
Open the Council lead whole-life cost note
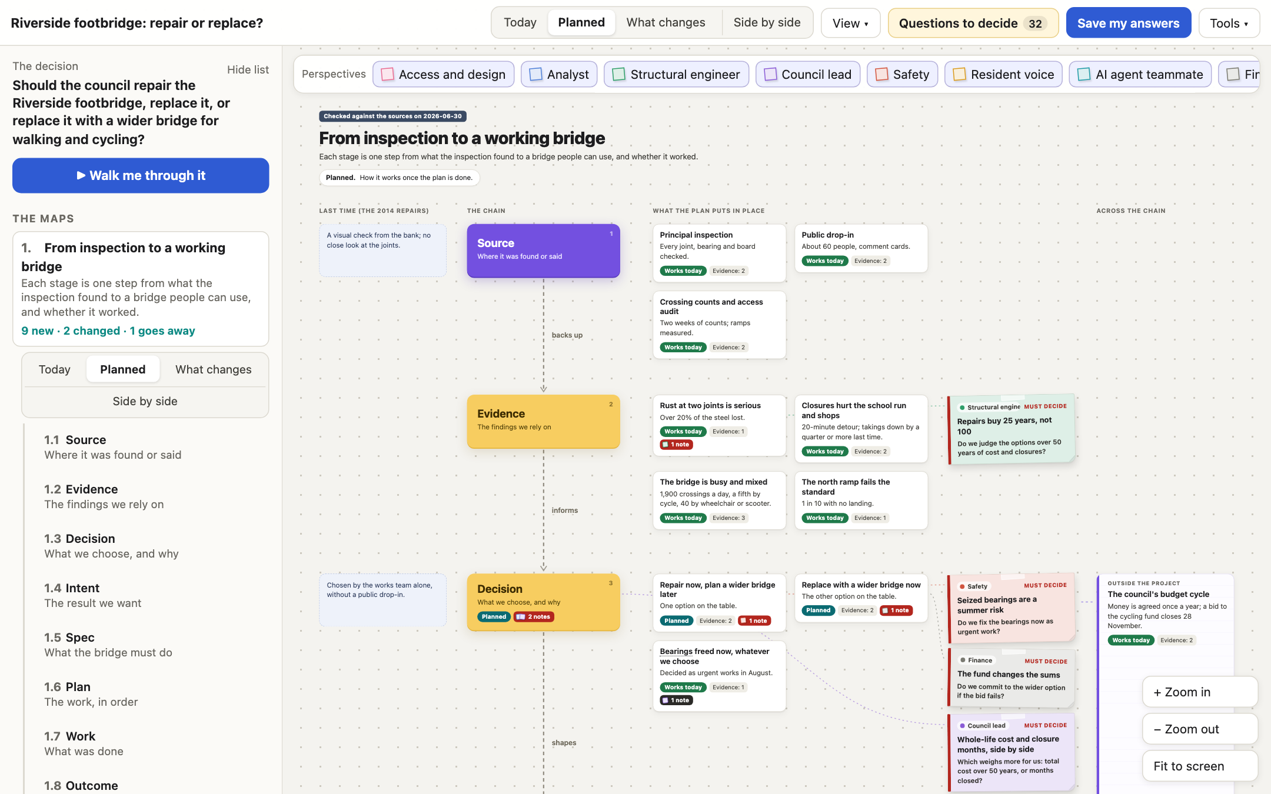(1012, 753)
